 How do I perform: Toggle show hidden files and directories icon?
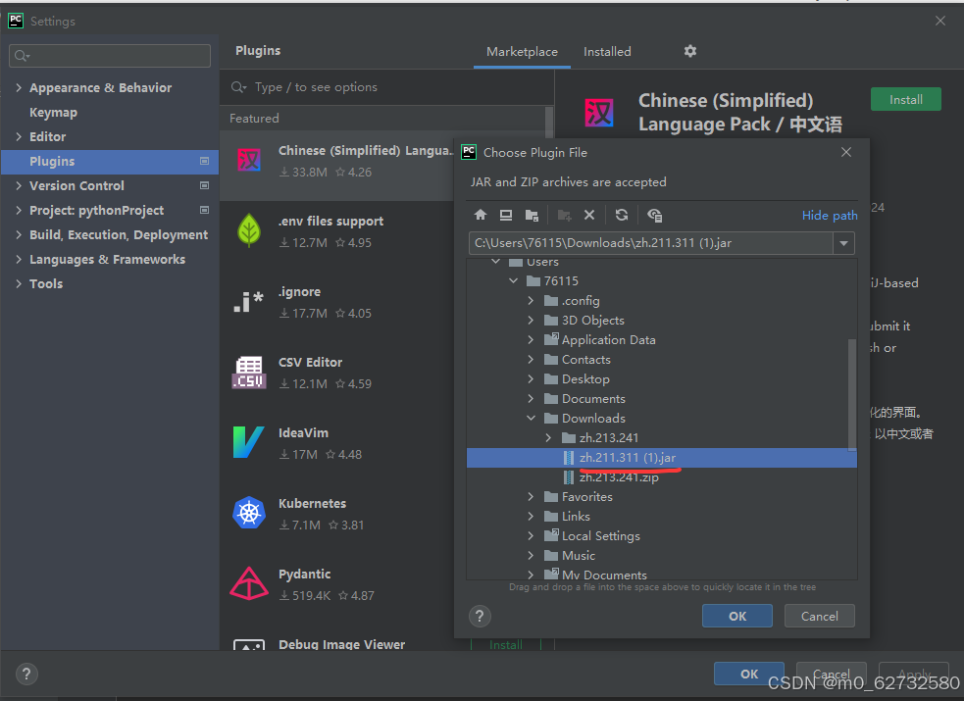click(654, 215)
